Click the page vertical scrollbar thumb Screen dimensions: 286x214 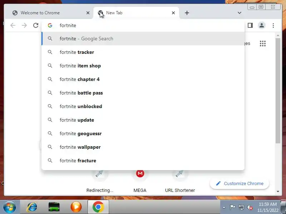point(278,91)
